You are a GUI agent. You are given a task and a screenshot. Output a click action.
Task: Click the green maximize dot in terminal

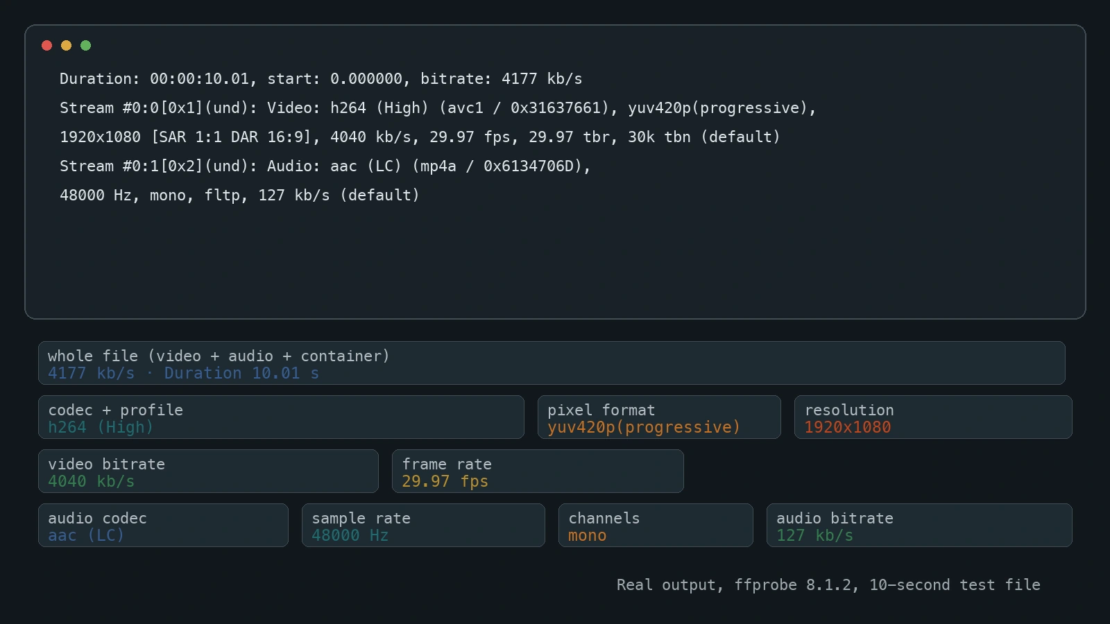click(x=86, y=46)
